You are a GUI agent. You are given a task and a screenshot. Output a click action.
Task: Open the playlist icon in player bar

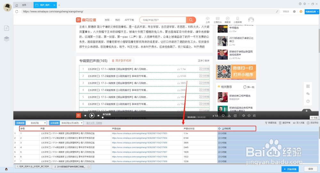pos(254,116)
